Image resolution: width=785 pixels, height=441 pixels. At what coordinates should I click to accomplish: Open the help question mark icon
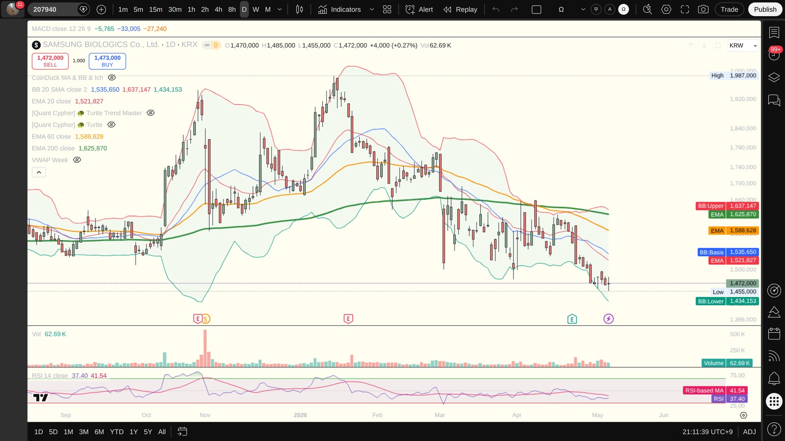pyautogui.click(x=774, y=429)
